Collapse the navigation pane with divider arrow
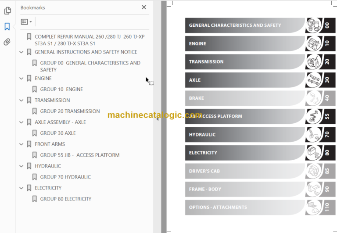The image size is (337, 233). click(x=158, y=119)
